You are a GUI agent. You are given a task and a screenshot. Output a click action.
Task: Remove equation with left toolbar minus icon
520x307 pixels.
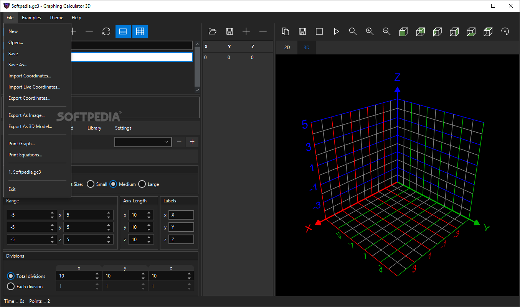pos(89,31)
